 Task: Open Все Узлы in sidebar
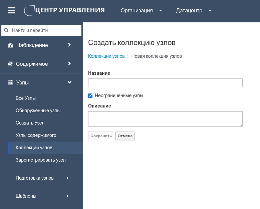26,98
